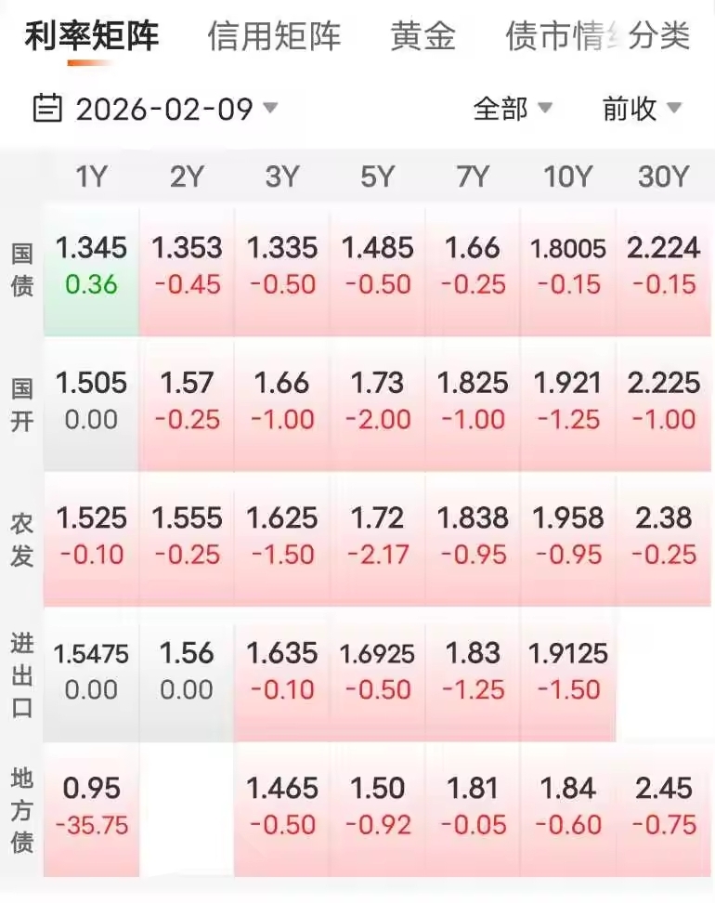The width and height of the screenshot is (715, 903).
Task: Tap the 分类 button
Action: [x=659, y=36]
